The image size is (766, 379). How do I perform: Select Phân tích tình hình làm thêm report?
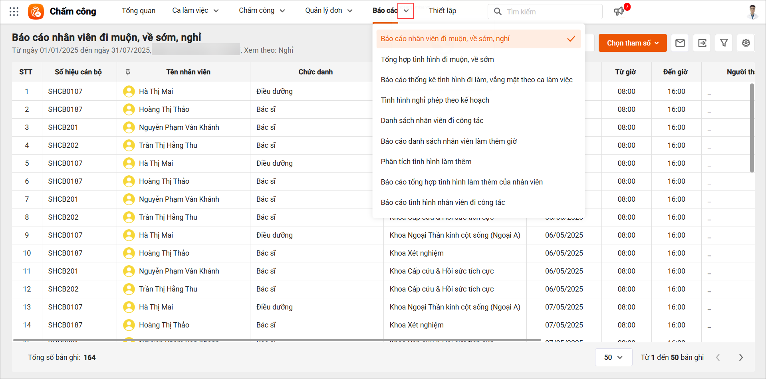tap(426, 162)
